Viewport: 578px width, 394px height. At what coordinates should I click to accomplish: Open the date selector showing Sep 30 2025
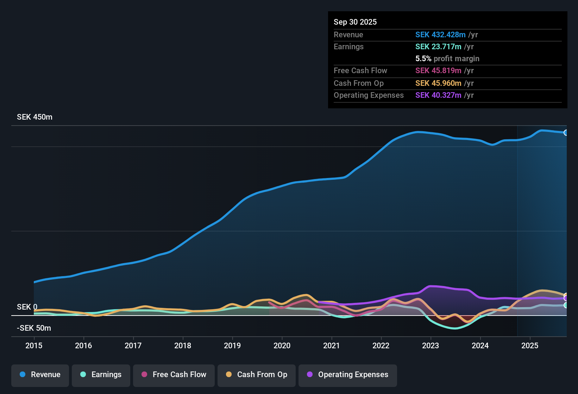pyautogui.click(x=355, y=22)
